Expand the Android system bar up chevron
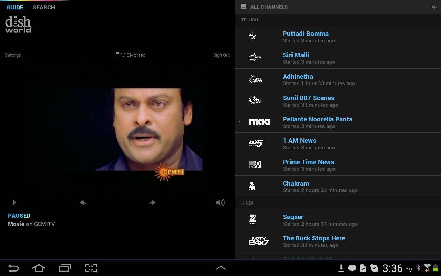 tap(220, 268)
